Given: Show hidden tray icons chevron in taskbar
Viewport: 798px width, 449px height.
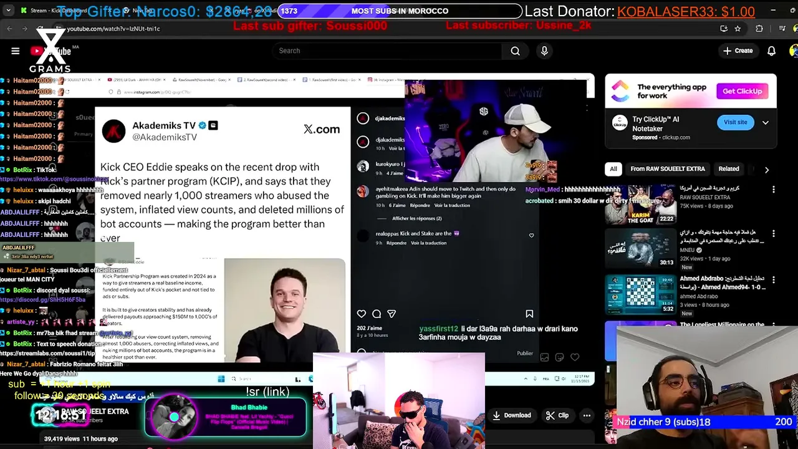Looking at the screenshot, I should 526,379.
